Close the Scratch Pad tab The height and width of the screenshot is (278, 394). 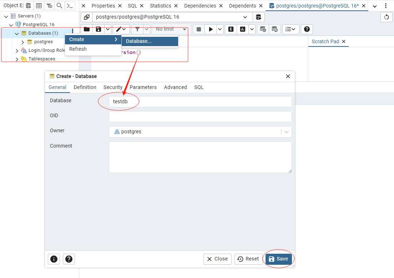tap(344, 41)
